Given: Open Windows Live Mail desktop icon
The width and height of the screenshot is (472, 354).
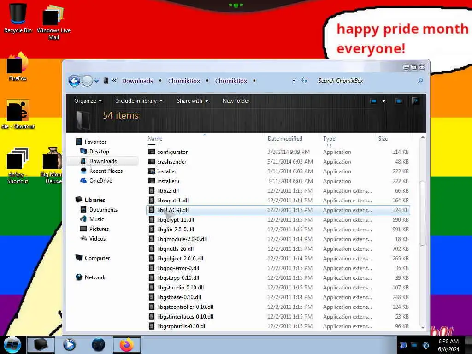Looking at the screenshot, I should pyautogui.click(x=53, y=22).
